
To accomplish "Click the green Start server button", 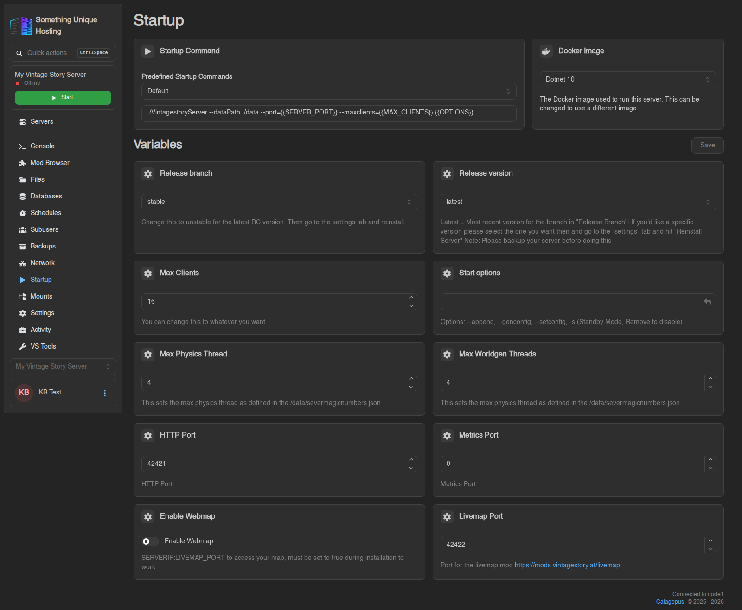I will click(x=63, y=98).
